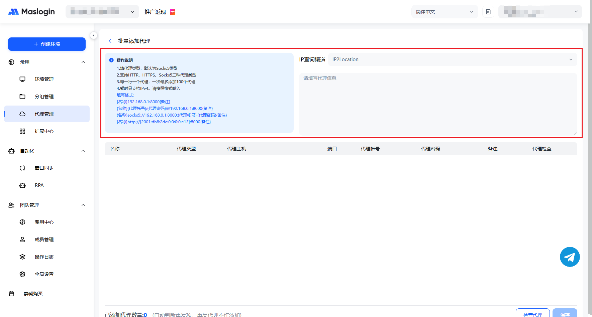Screen dimensions: 592x317
Task: Collapse the 常用 sidebar section
Action: pos(83,62)
